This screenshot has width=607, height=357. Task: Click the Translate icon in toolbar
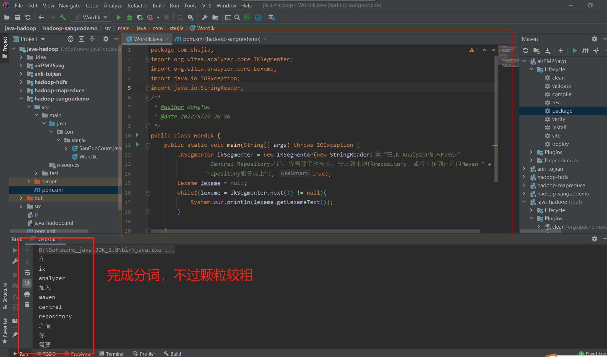click(x=272, y=17)
